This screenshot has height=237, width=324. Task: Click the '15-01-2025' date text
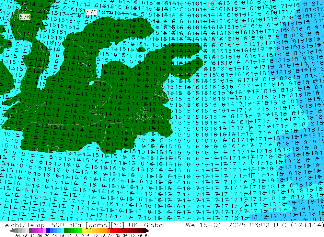click(x=222, y=225)
